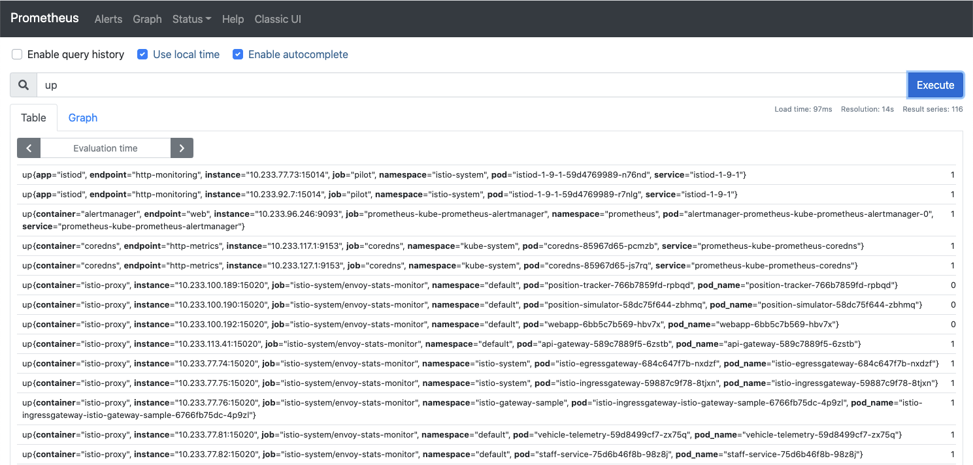Open Help page in navbar
The image size is (973, 465).
[233, 19]
